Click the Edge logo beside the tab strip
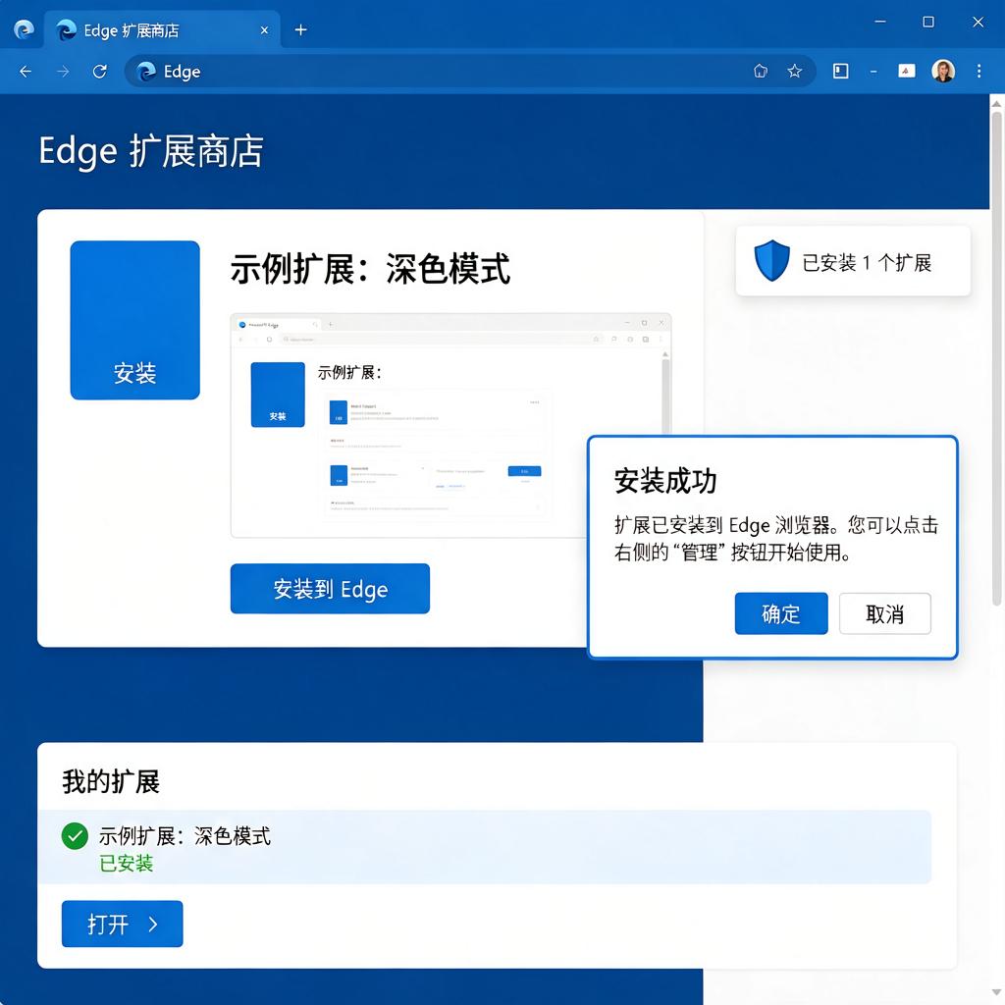This screenshot has height=1005, width=1005. pos(24,29)
